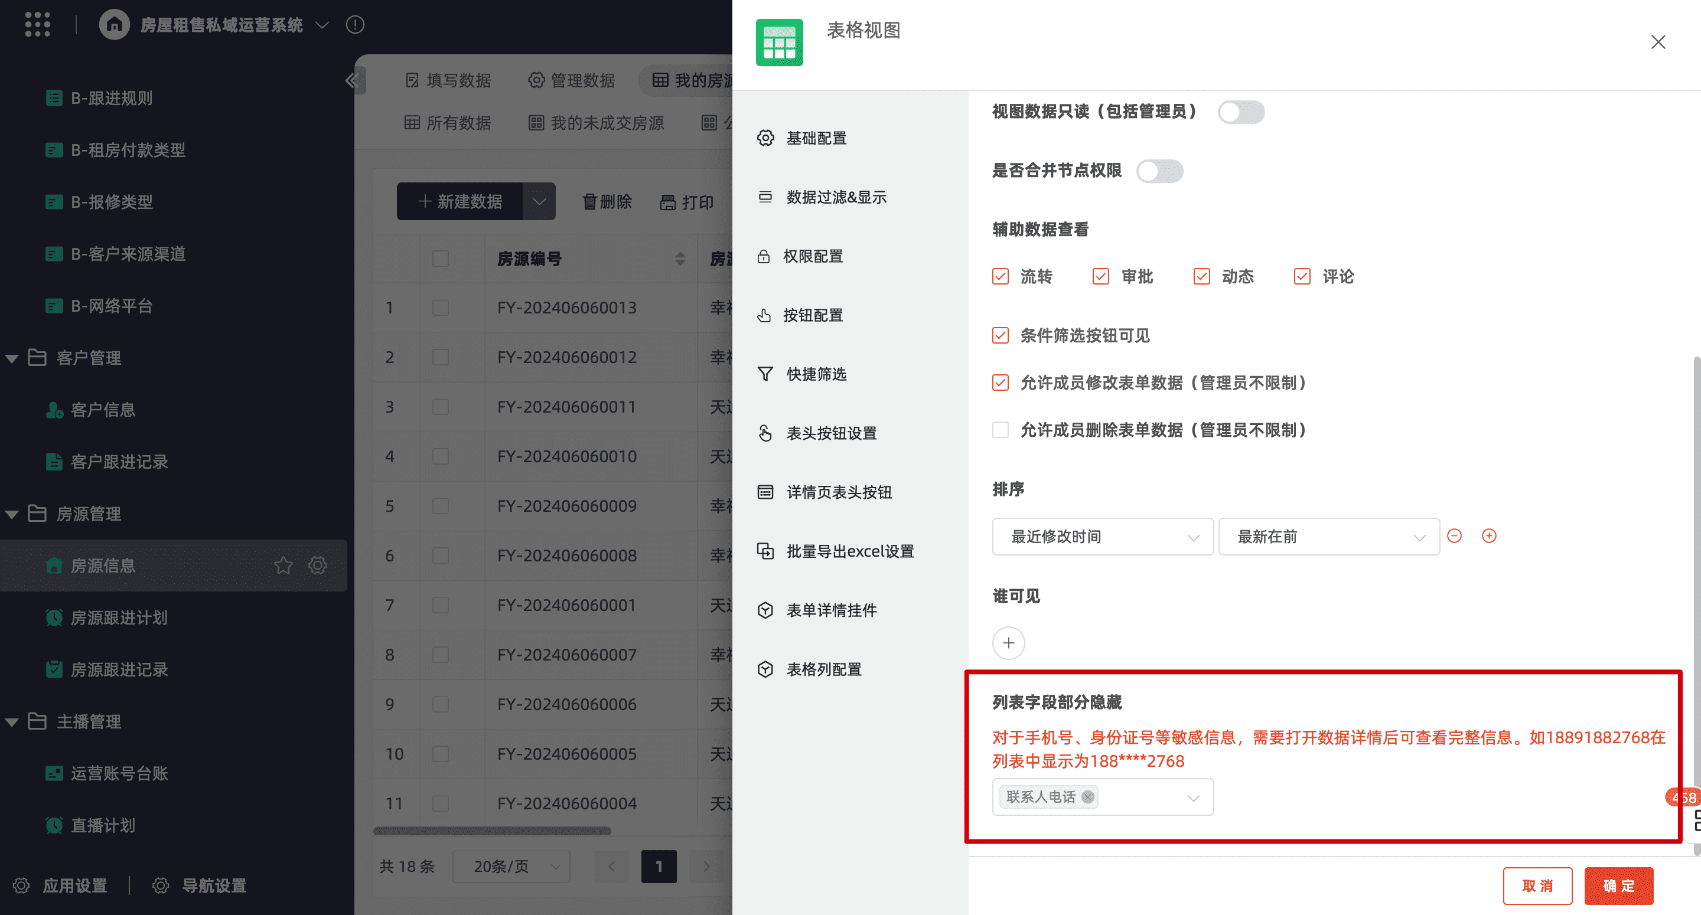Image resolution: width=1701 pixels, height=915 pixels.
Task: Remove the 联系人电话 tag with its x icon
Action: coord(1087,797)
